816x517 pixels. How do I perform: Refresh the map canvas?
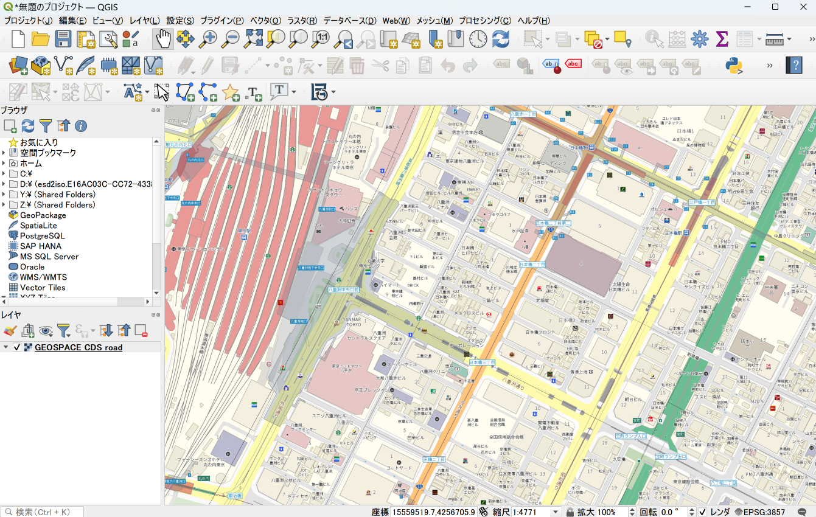pyautogui.click(x=500, y=39)
